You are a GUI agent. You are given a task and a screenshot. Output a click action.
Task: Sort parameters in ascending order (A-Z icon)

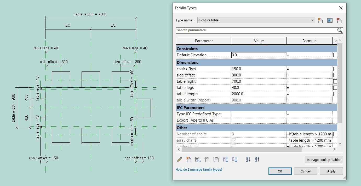[x=248, y=159]
